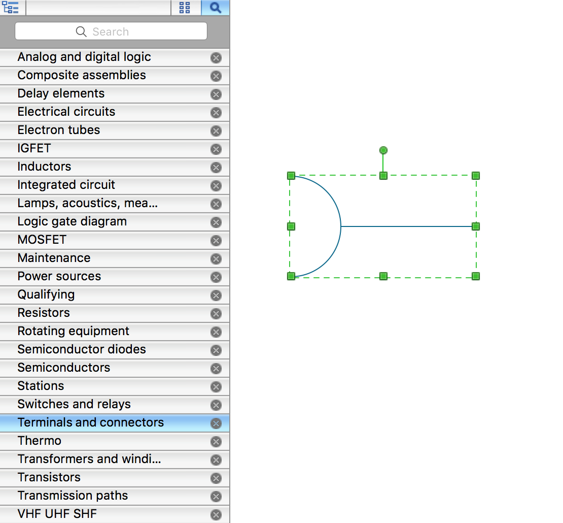Close the Semiconductors library

[216, 369]
